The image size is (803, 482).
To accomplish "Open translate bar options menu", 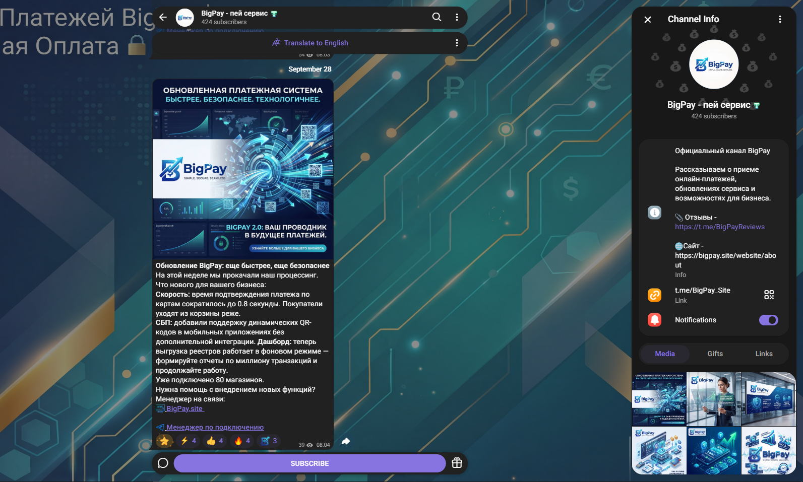I will [457, 43].
